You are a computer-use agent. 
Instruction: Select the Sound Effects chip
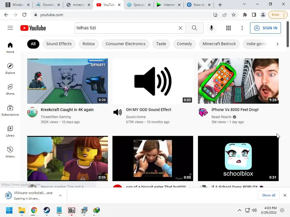point(59,44)
